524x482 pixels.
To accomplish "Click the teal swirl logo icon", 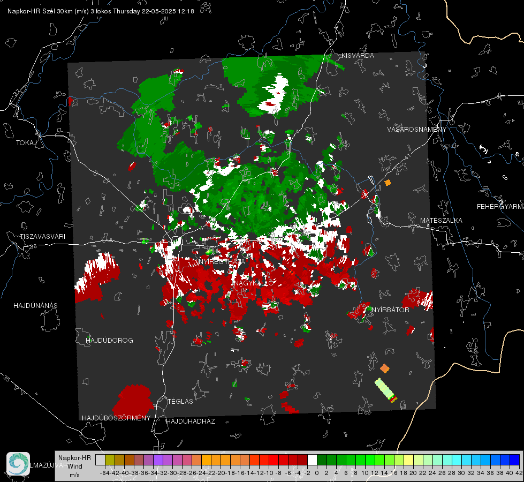I will [18, 464].
